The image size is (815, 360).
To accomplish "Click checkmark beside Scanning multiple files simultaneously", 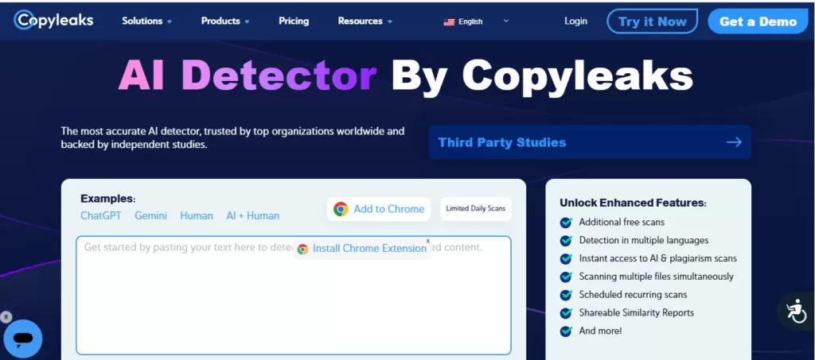I will pyautogui.click(x=566, y=277).
